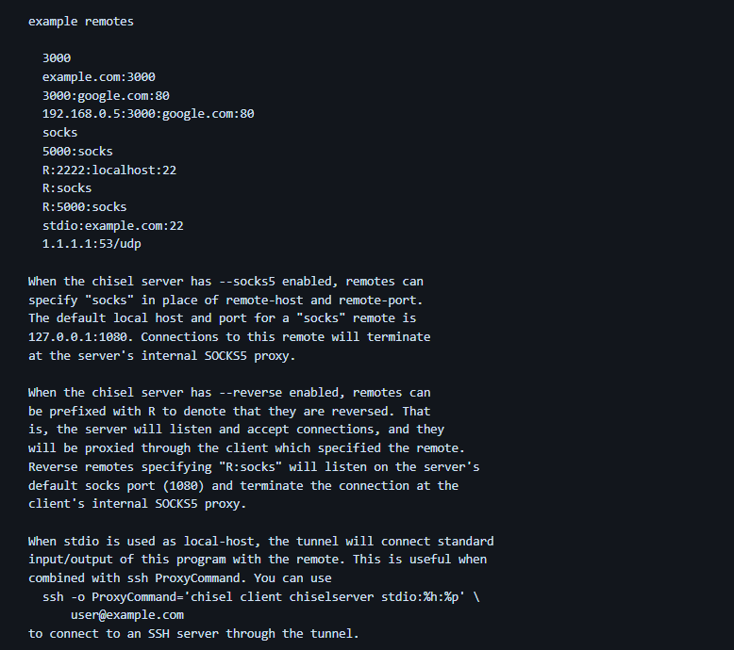This screenshot has height=650, width=734.
Task: Click the line beginning with "3000:google.com"
Action: 106,95
